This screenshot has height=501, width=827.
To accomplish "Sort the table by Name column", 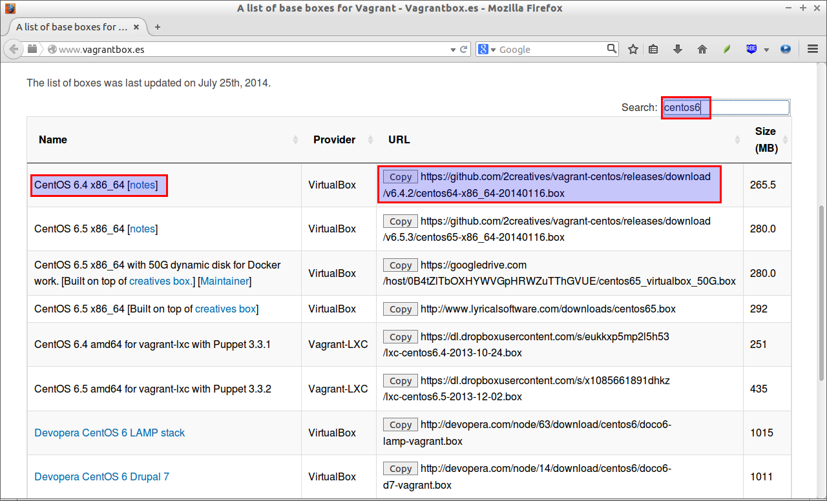I will 164,139.
